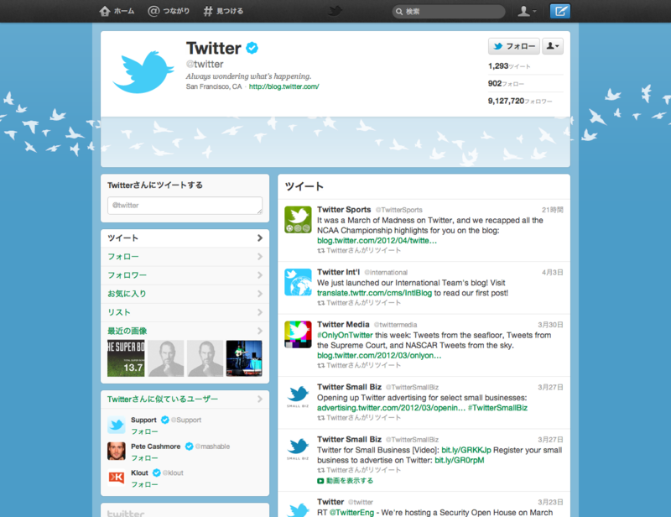671x517 pixels.
Task: Click the verified badge next to Twitter name
Action: pyautogui.click(x=252, y=48)
